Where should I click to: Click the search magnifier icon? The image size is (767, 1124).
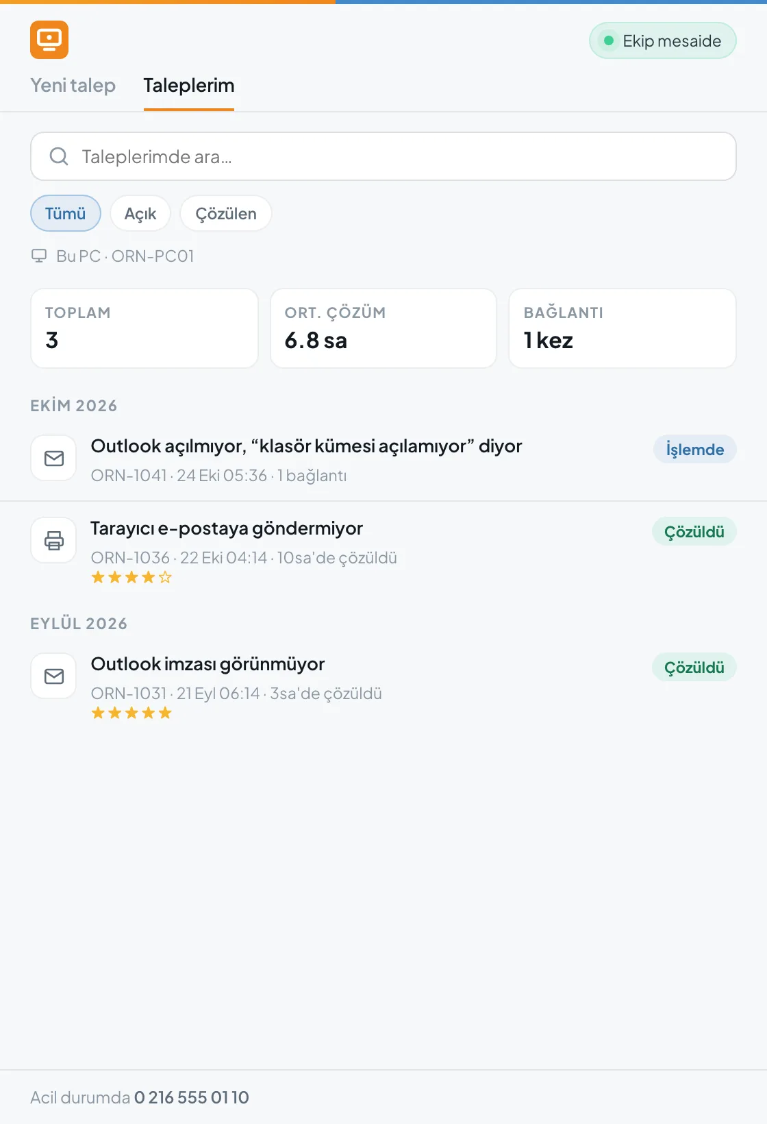coord(59,156)
